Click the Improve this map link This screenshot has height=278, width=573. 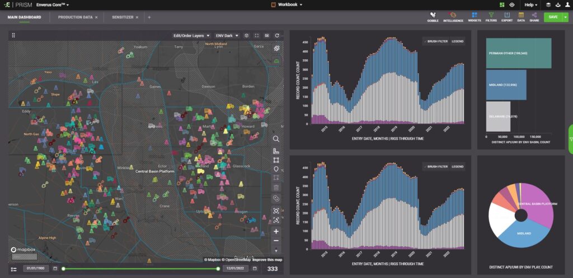pos(268,260)
